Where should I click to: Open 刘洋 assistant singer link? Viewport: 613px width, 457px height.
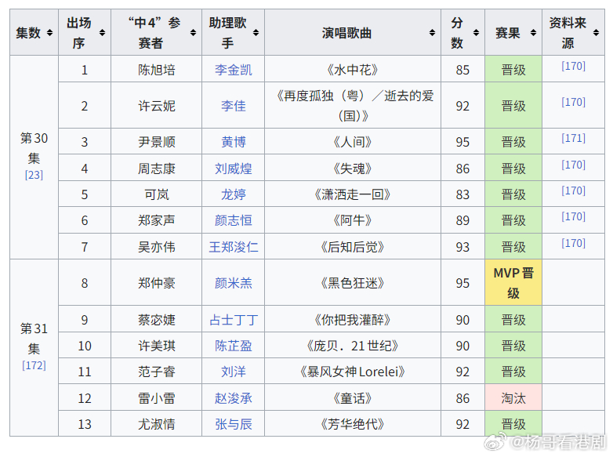click(234, 372)
